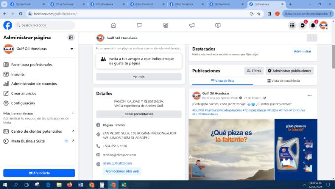335x189 pixels.
Task: Click the page vertical scrollbar
Action: [x=333, y=57]
